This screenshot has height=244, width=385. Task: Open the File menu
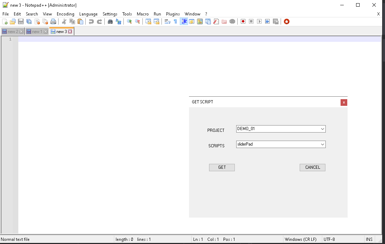(x=5, y=14)
